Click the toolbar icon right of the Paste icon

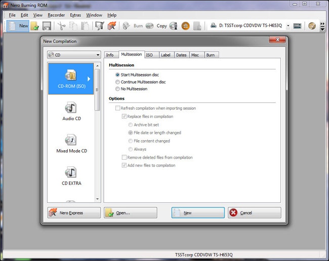(x=99, y=26)
